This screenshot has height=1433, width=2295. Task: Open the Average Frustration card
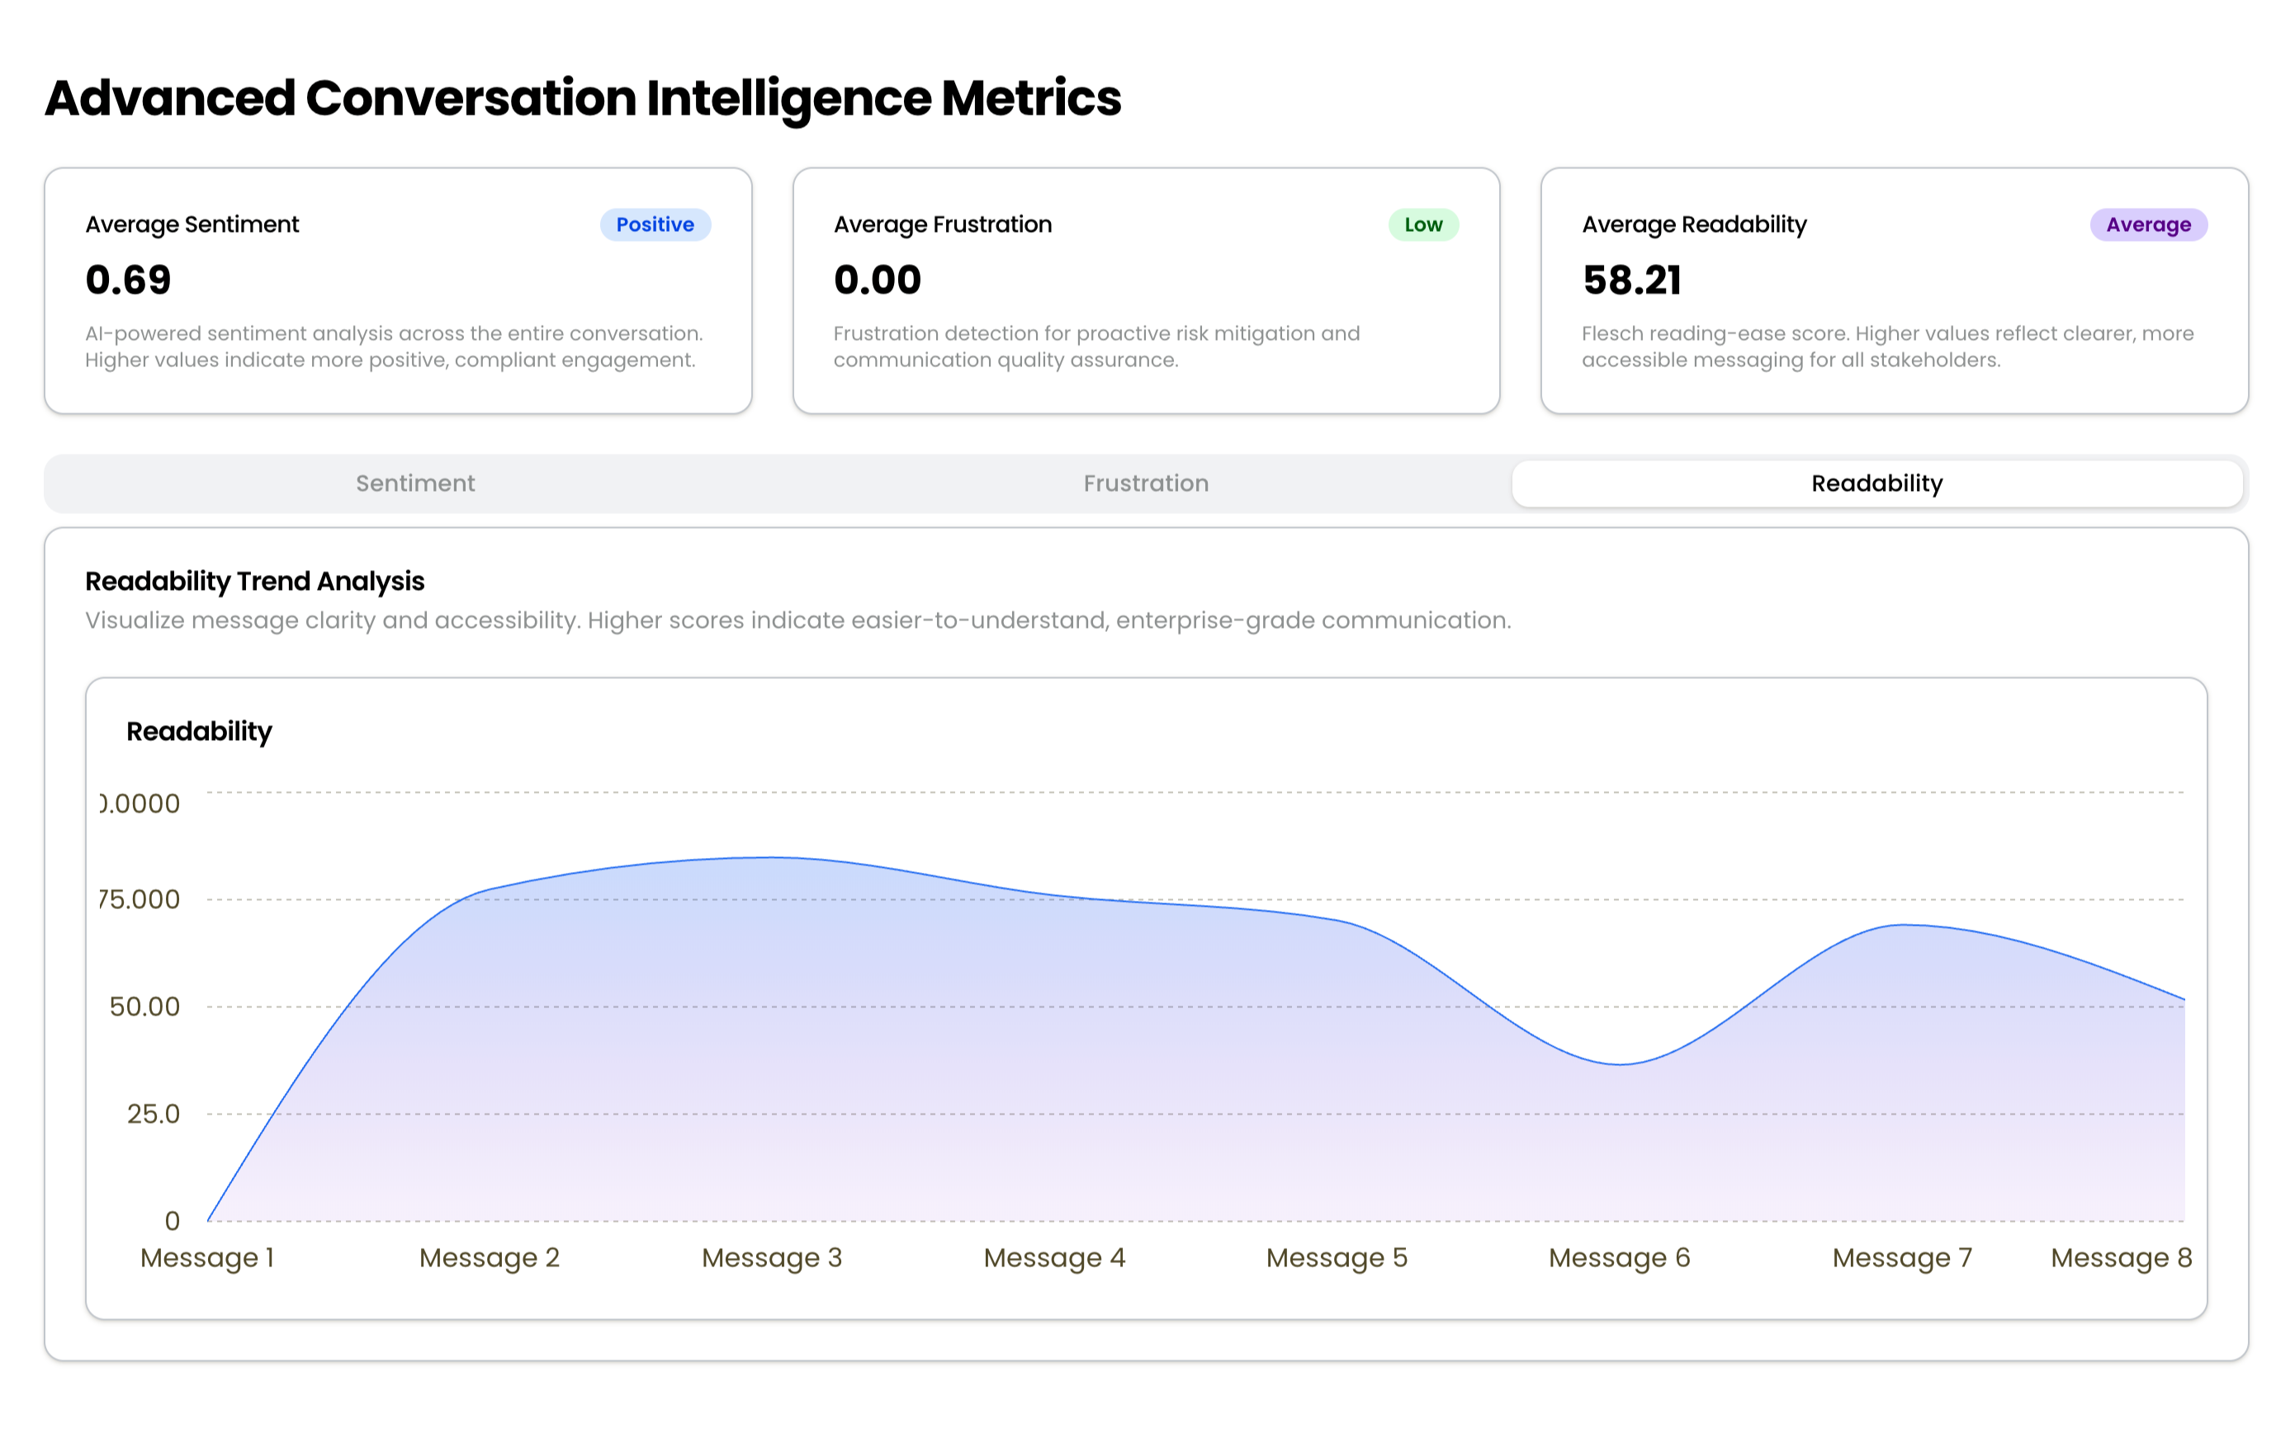pos(1146,290)
